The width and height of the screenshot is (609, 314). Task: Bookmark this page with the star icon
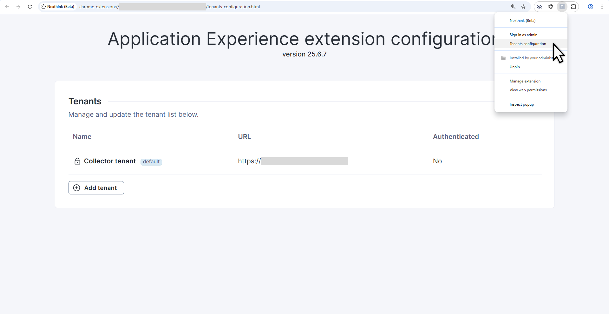pos(523,7)
